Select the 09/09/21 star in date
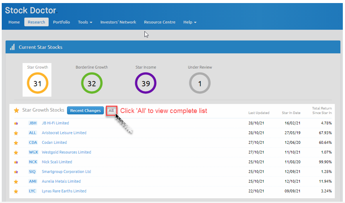The height and width of the screenshot is (203, 345). [x=292, y=191]
